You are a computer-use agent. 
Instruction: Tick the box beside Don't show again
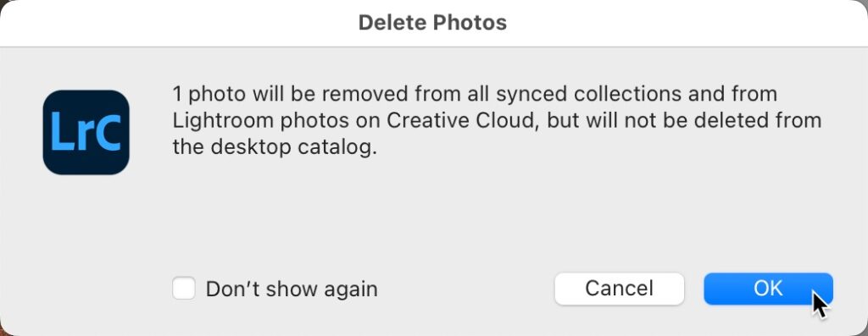(184, 289)
